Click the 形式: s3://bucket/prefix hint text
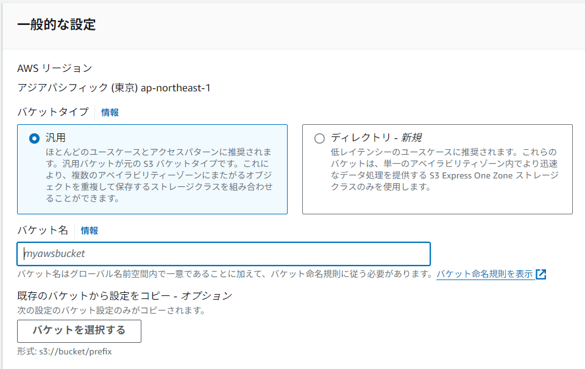Image resolution: width=585 pixels, height=369 pixels. pos(65,351)
